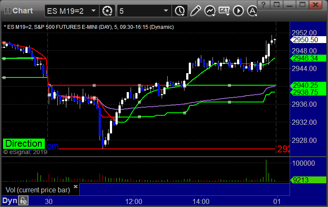Expand the interval 5 dropdown

pyautogui.click(x=166, y=11)
